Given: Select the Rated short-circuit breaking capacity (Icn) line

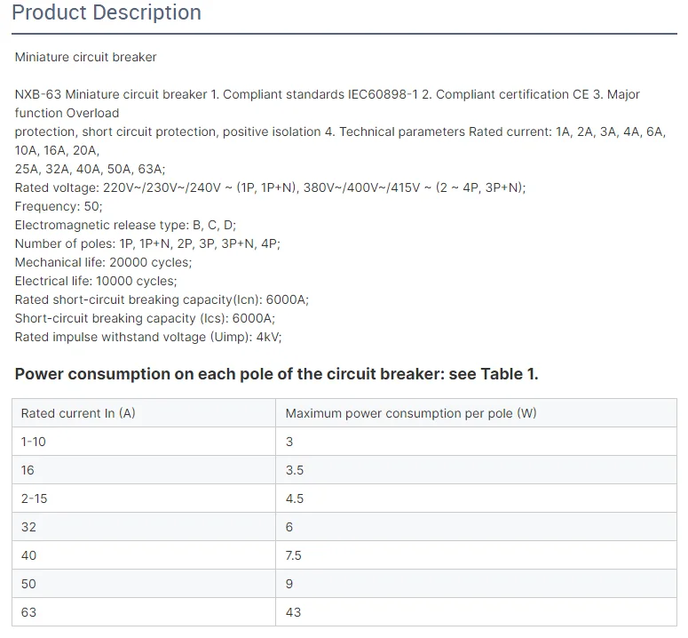Looking at the screenshot, I should [162, 299].
